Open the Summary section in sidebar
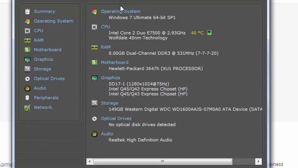Viewport: 298px width, 168px height. 45,11
